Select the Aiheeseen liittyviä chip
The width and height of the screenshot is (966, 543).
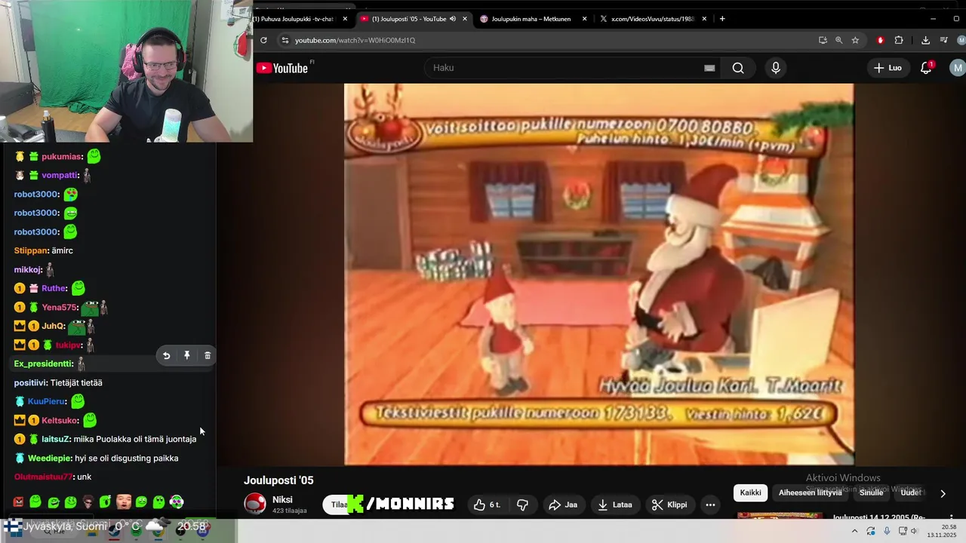click(x=810, y=492)
